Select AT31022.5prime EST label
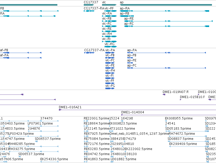 tap(122, 129)
